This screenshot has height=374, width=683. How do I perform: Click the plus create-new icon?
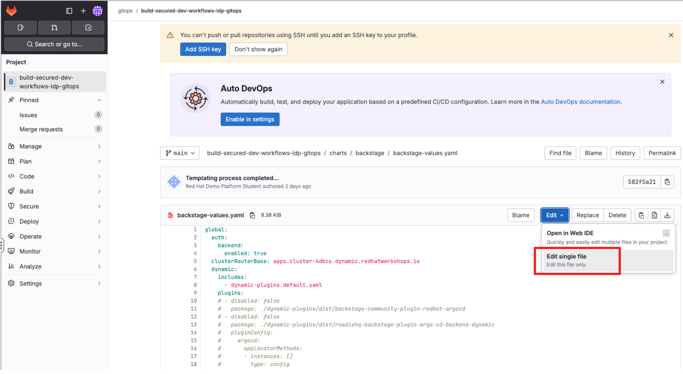click(83, 11)
